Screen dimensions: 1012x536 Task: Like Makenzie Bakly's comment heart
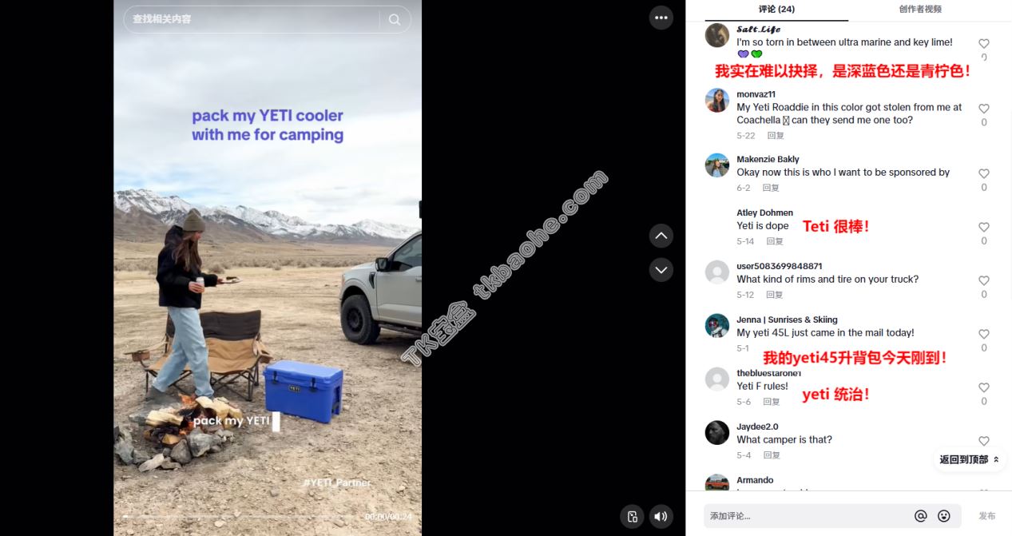(984, 173)
